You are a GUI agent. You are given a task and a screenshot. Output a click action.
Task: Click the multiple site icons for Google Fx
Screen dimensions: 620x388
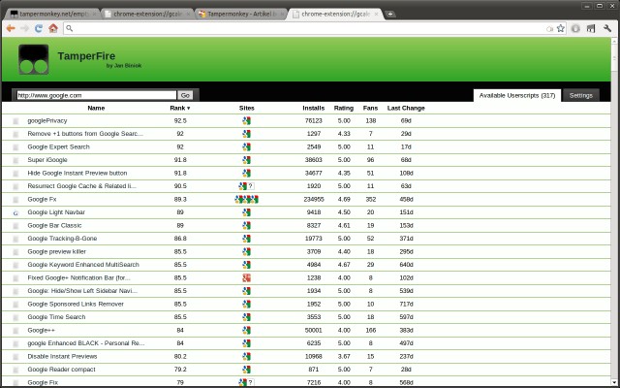tap(246, 199)
